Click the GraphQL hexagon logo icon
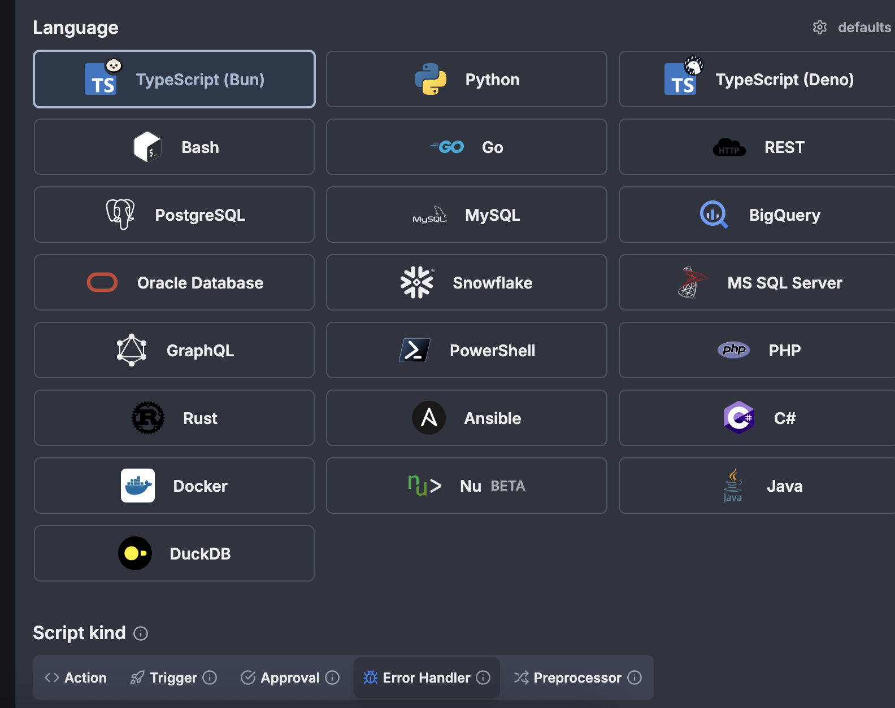The width and height of the screenshot is (895, 708). 132,350
